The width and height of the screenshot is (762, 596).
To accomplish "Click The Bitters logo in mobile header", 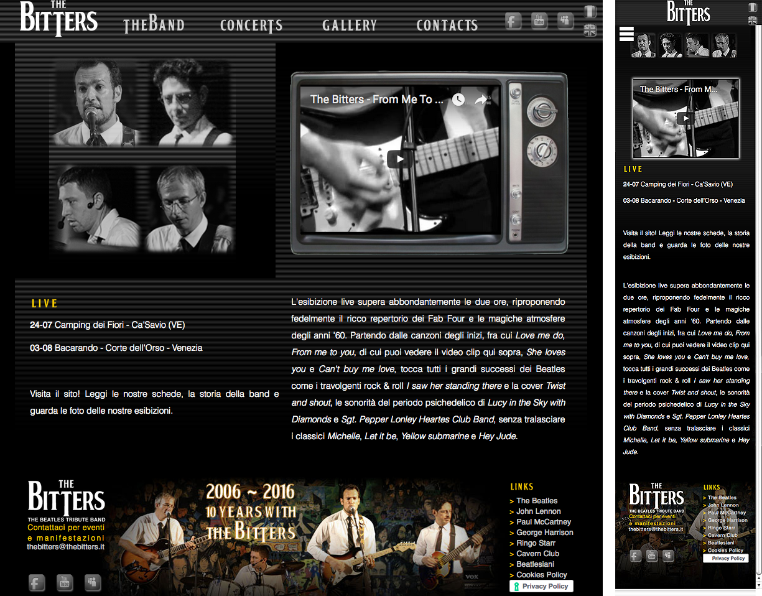I will tap(688, 12).
